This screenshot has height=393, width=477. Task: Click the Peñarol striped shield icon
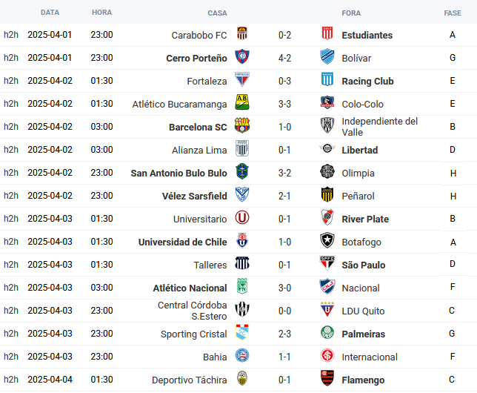(327, 194)
